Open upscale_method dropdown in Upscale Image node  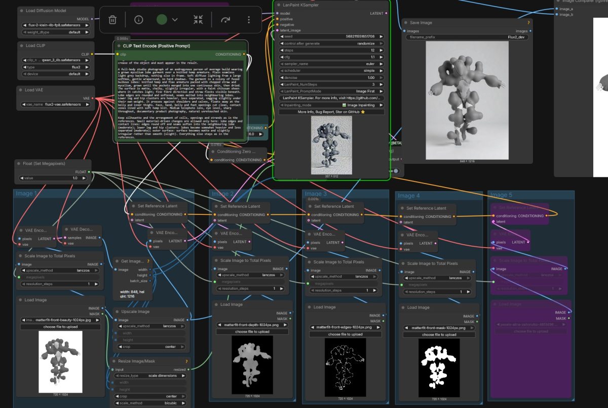[x=151, y=326]
